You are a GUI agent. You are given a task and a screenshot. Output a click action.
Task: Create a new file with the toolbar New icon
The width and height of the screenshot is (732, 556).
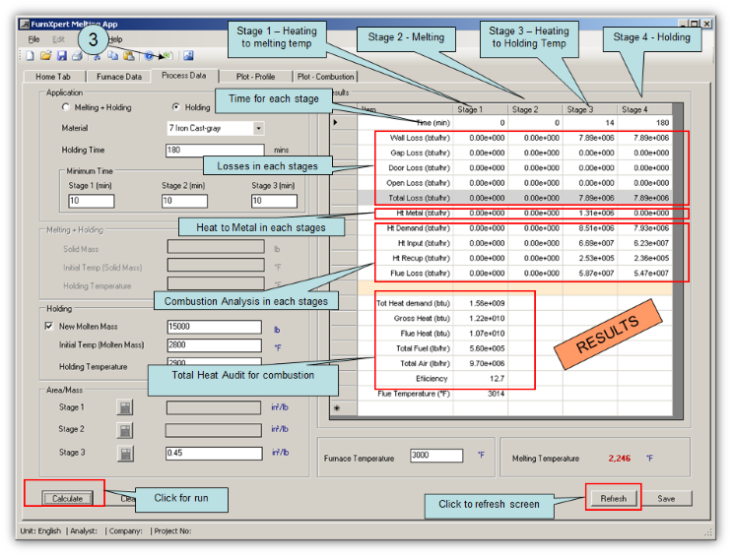coord(30,56)
